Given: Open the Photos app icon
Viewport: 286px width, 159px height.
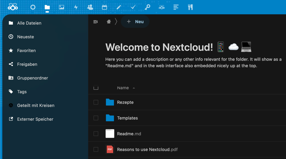Looking at the screenshot, I should click(61, 7).
